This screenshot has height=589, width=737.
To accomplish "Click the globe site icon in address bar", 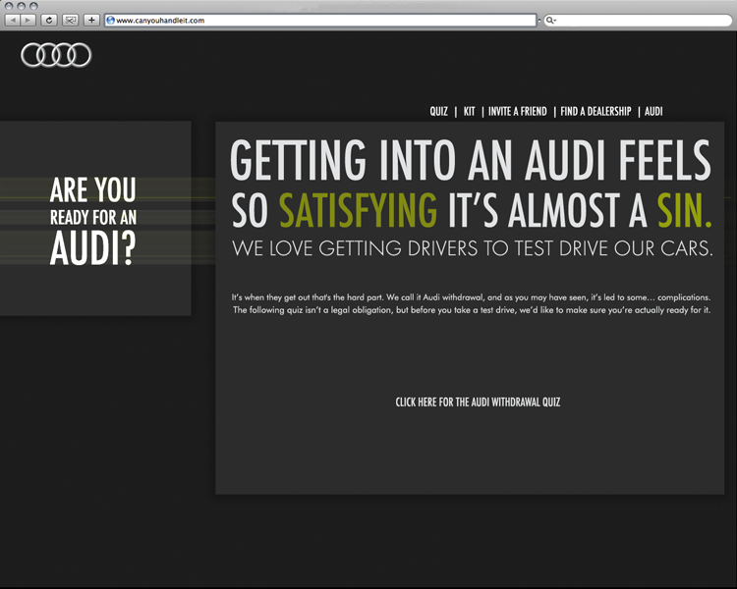I will point(110,21).
